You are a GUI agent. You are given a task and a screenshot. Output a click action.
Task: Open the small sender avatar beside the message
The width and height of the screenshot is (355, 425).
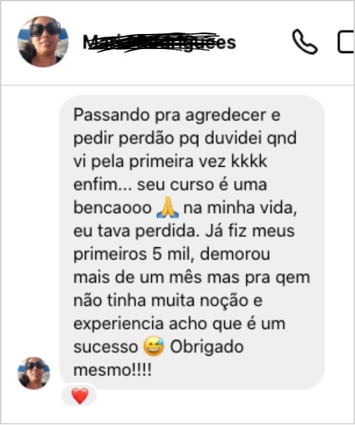pyautogui.click(x=34, y=373)
